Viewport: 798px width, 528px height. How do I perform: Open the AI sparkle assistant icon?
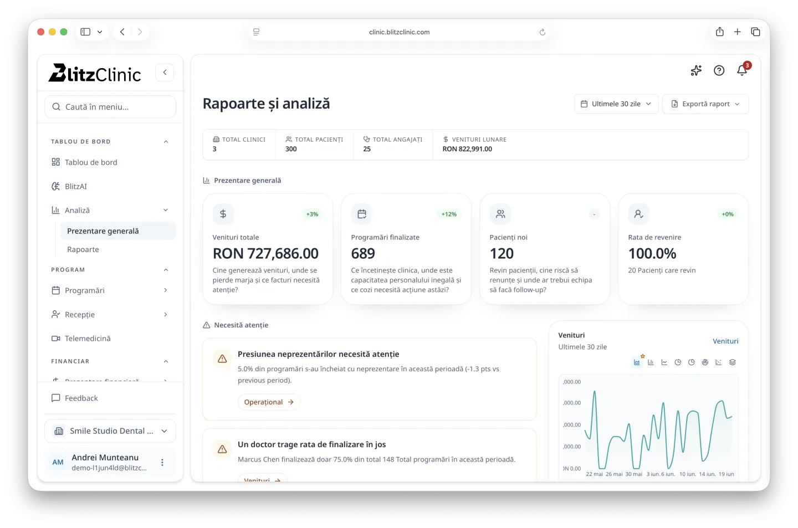(696, 70)
